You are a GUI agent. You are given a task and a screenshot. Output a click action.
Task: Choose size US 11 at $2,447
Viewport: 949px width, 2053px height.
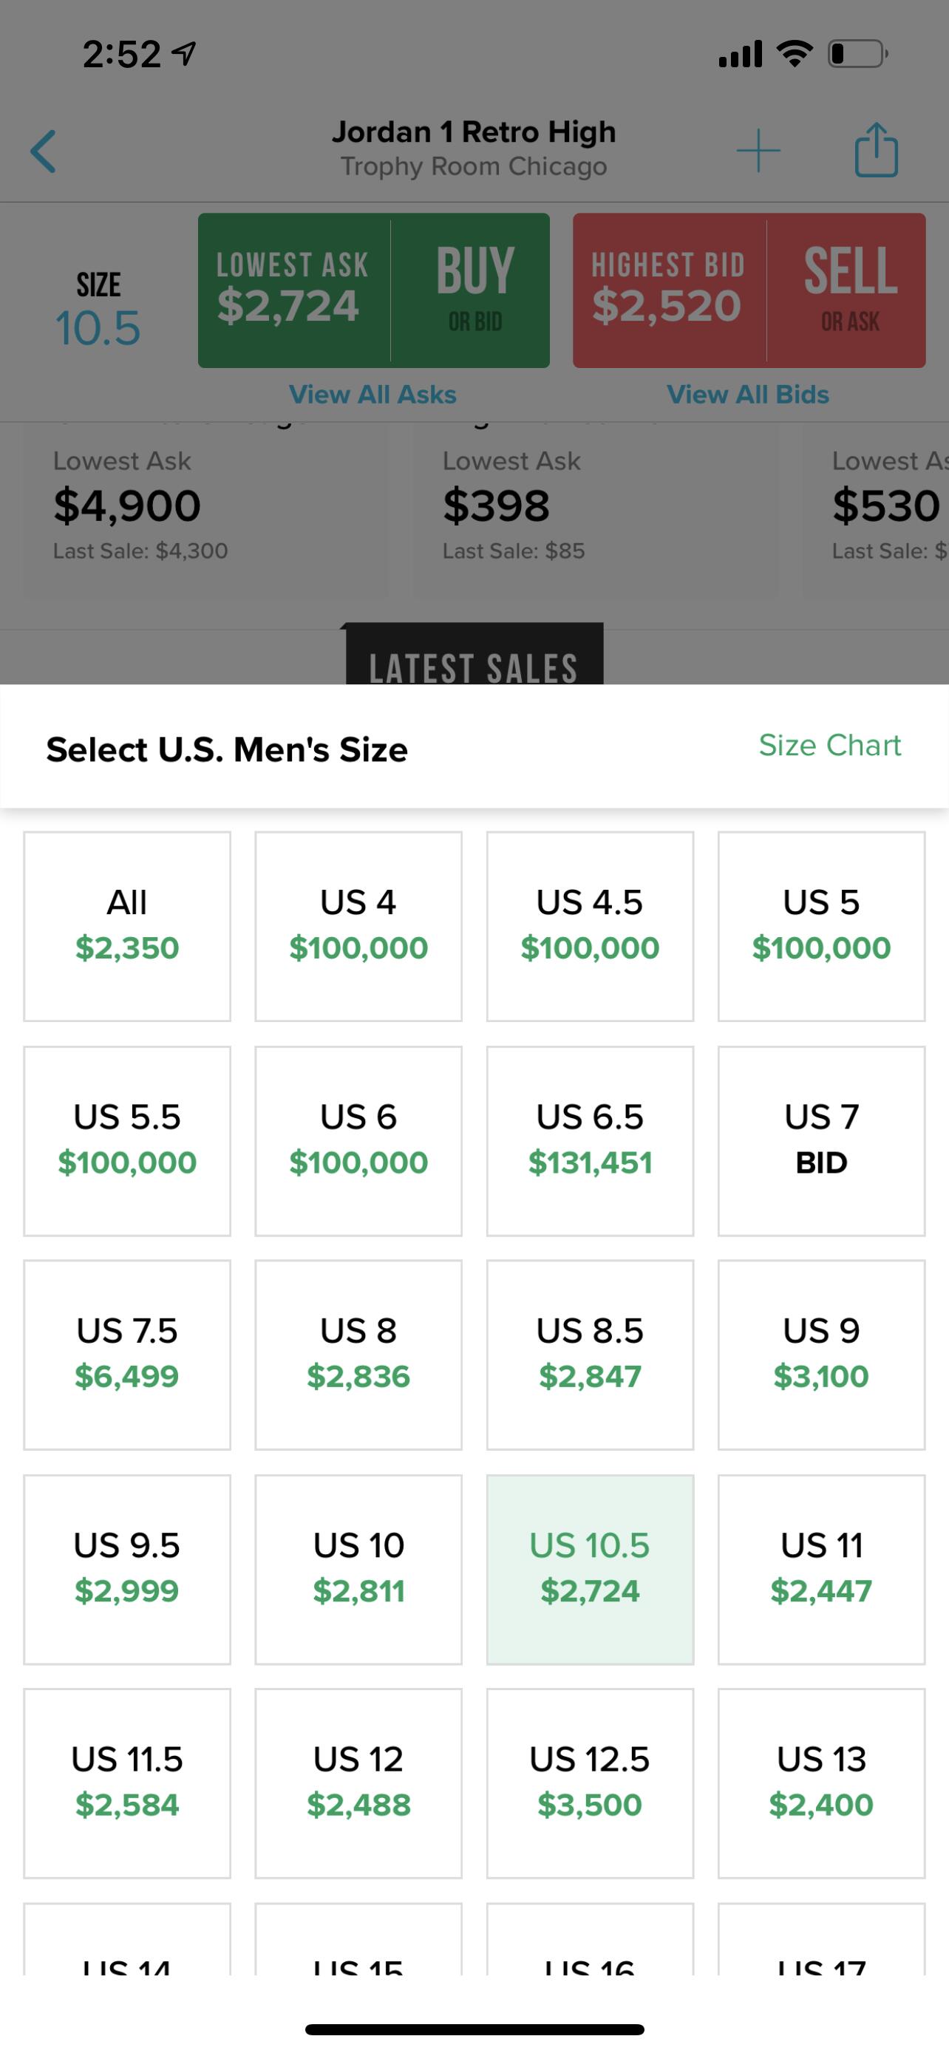click(x=820, y=1568)
